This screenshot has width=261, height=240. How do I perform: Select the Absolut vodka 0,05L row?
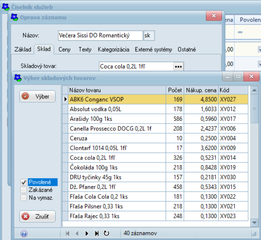tap(155, 109)
